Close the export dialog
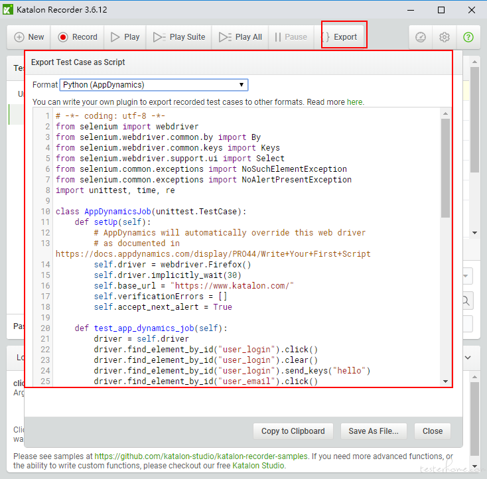The height and width of the screenshot is (479, 487). point(433,431)
